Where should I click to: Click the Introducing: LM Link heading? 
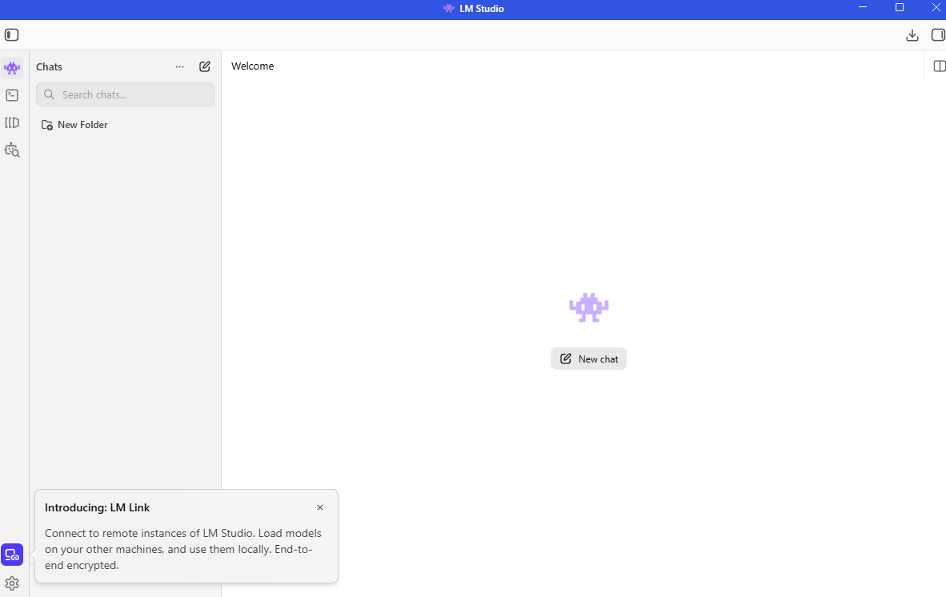[x=97, y=507]
